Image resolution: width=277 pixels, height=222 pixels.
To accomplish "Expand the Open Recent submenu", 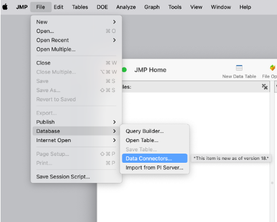I will [x=76, y=40].
